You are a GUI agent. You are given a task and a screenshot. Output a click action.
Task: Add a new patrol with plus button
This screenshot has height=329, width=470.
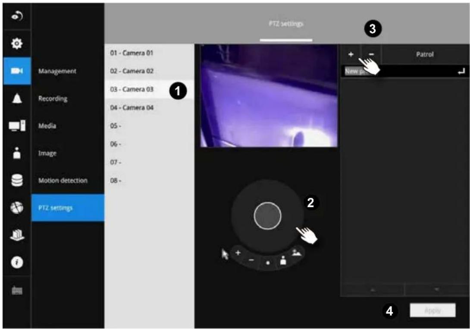click(351, 54)
